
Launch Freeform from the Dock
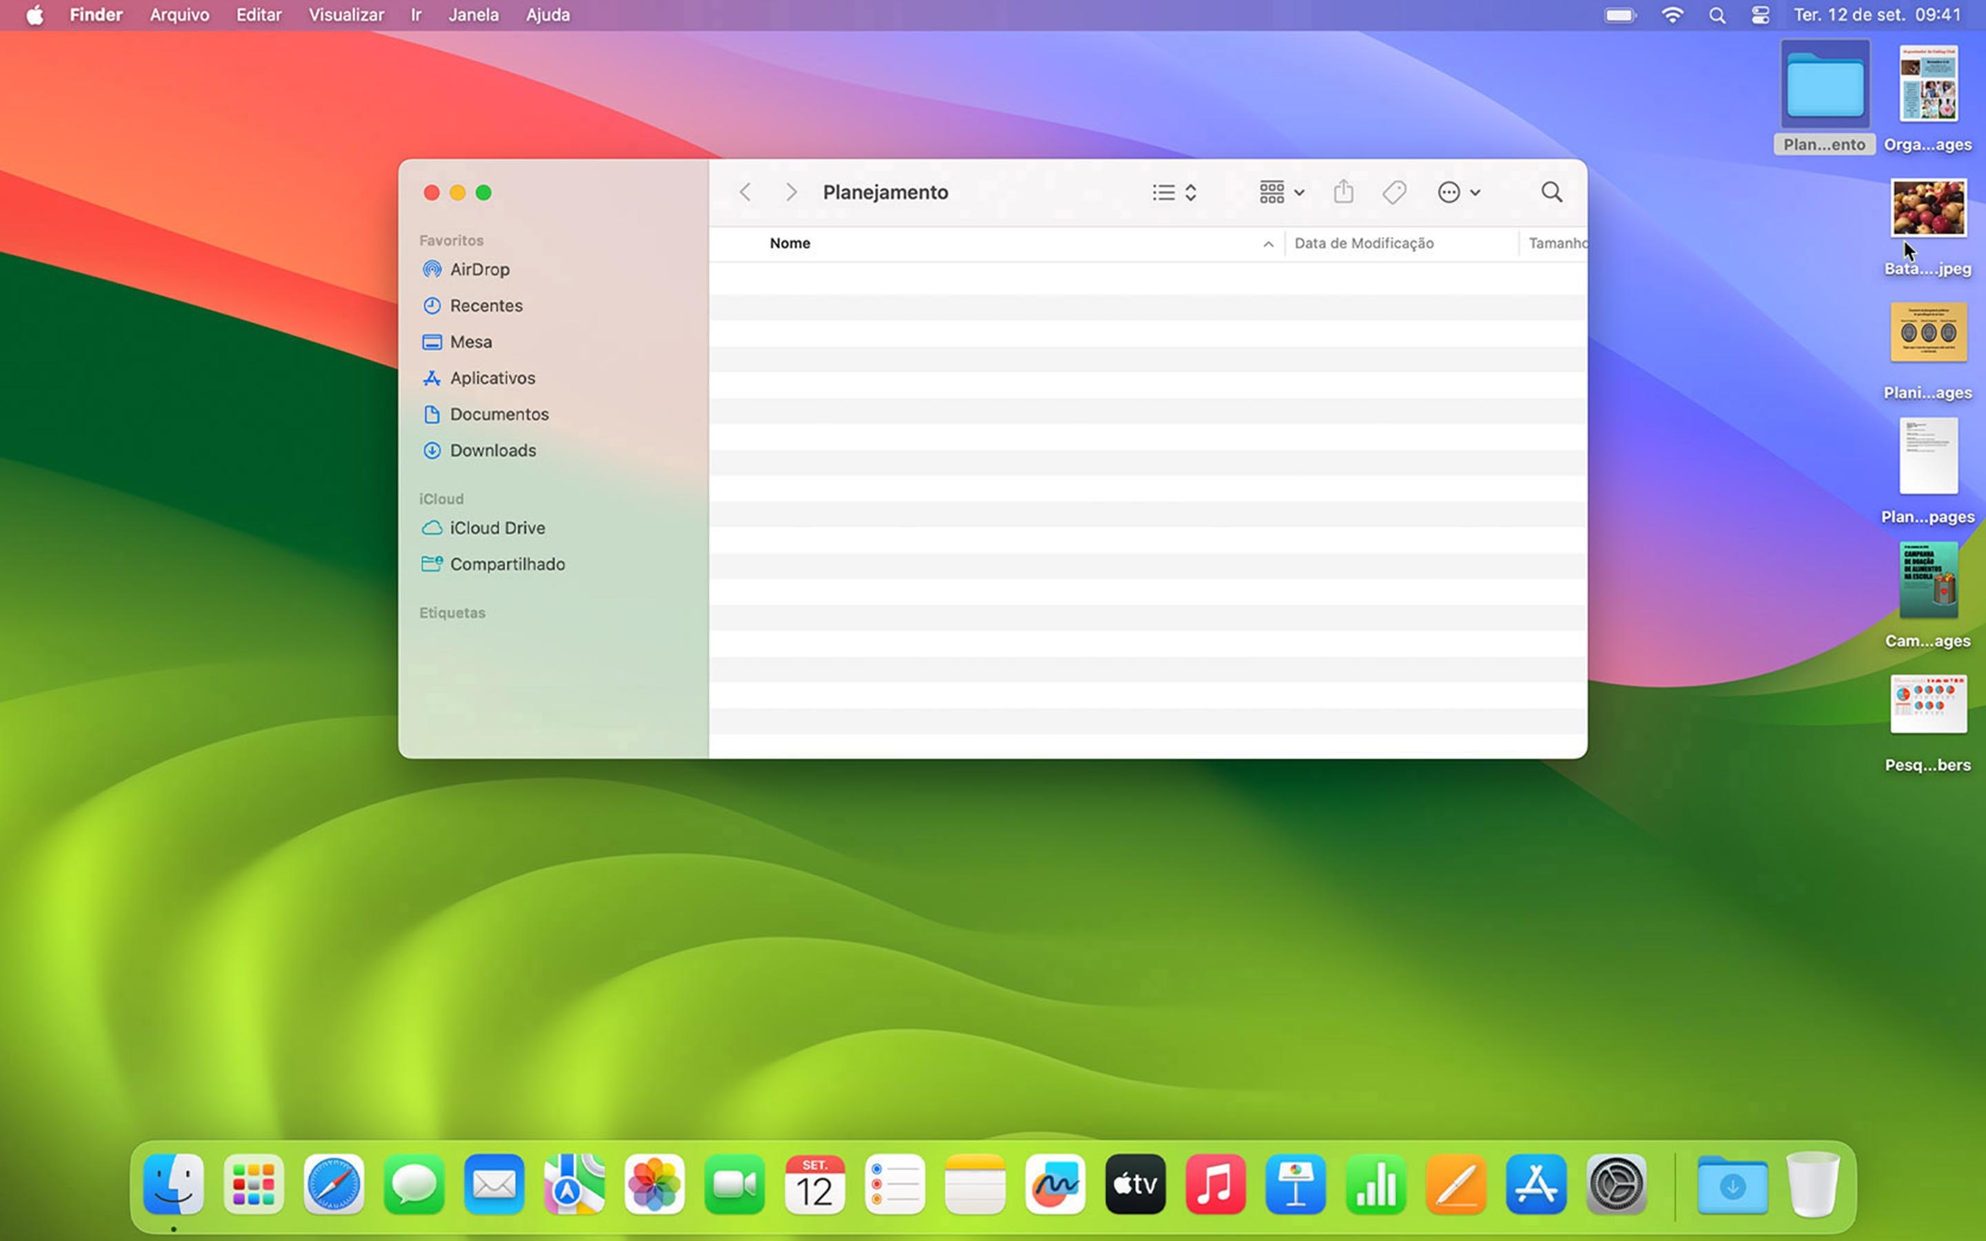pyautogui.click(x=1055, y=1184)
